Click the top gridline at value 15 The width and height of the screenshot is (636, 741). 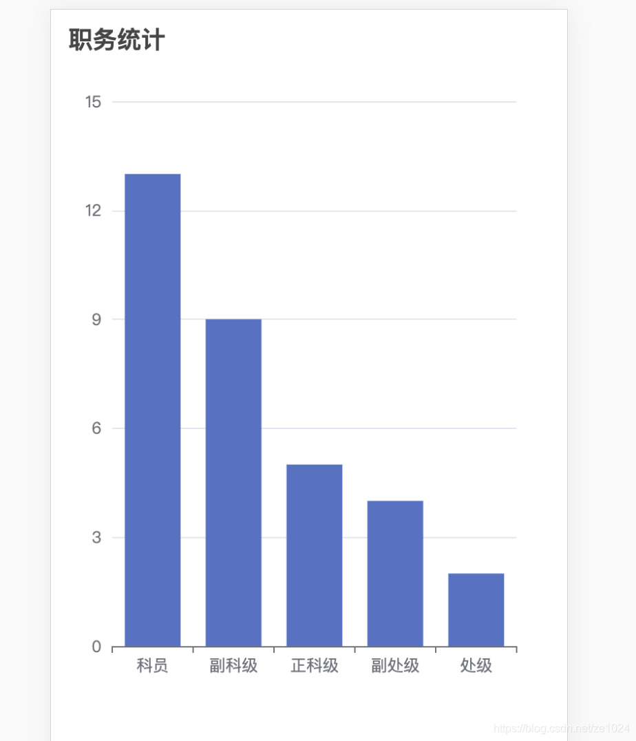[x=315, y=102]
